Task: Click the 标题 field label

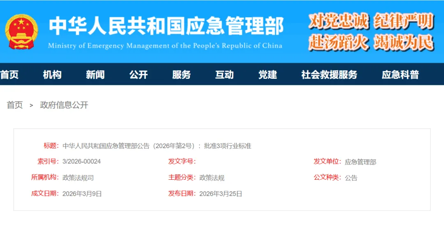Action: [51, 146]
